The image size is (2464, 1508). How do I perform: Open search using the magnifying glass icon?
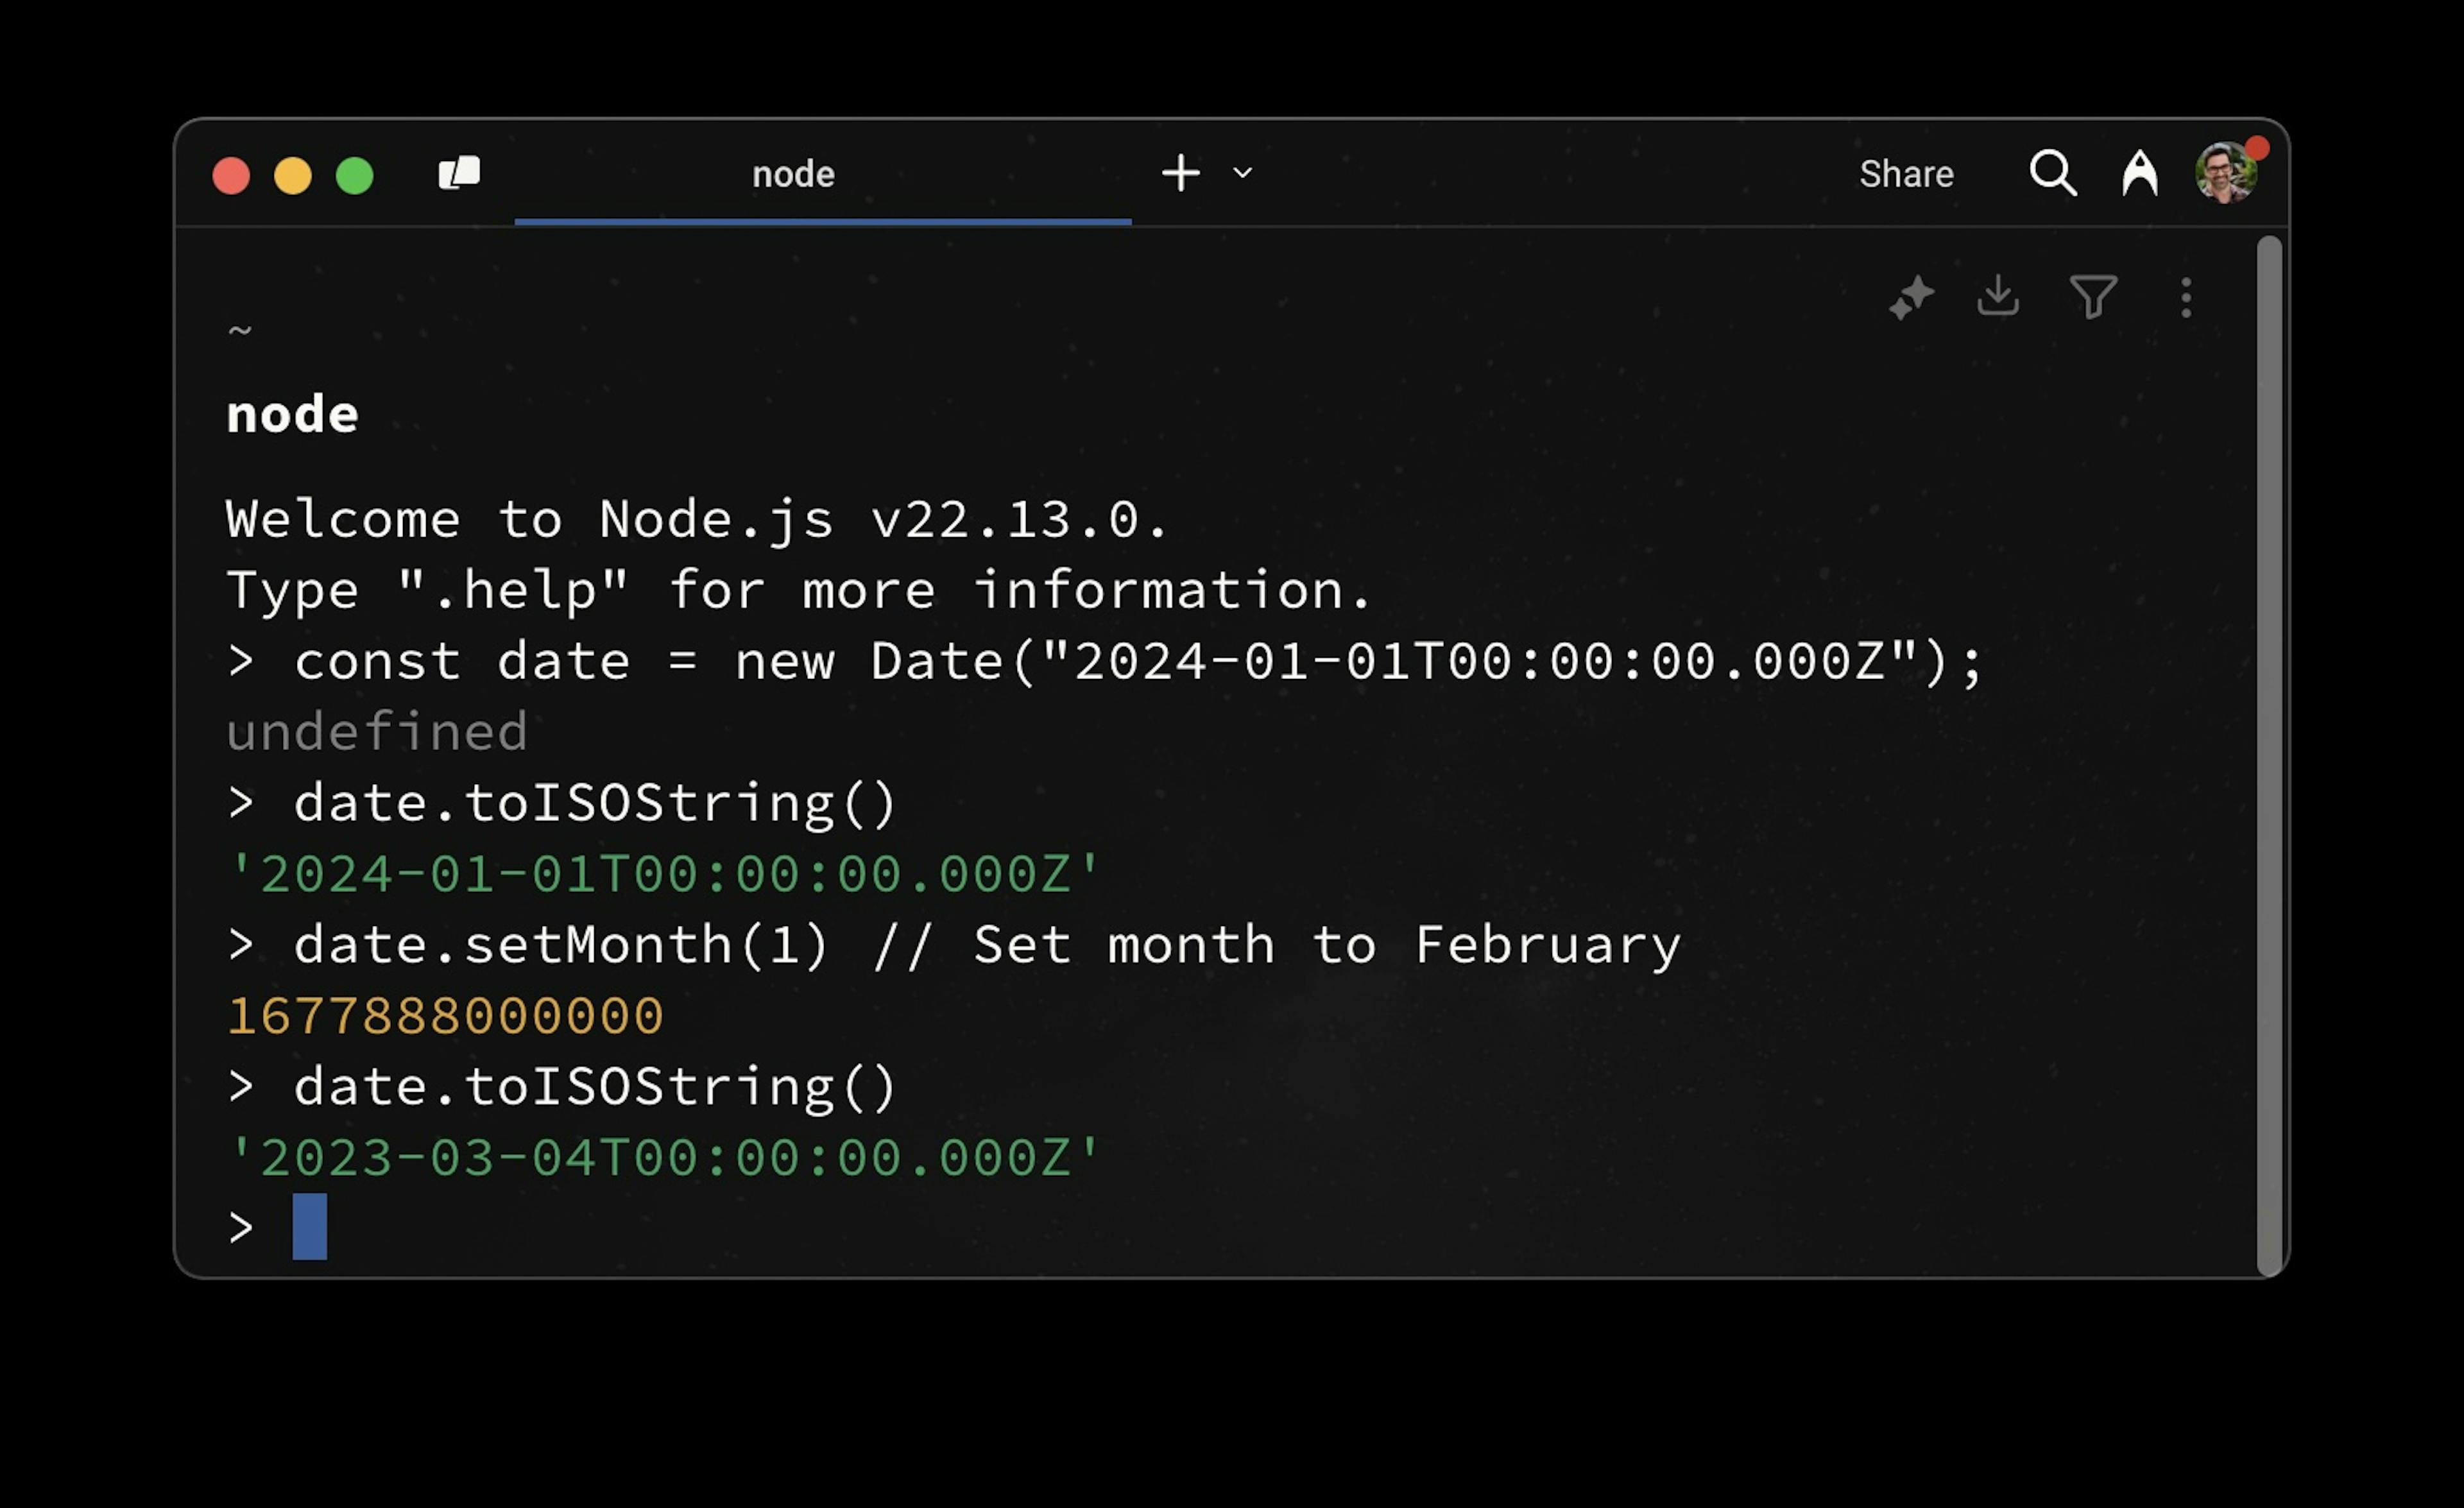tap(2053, 173)
